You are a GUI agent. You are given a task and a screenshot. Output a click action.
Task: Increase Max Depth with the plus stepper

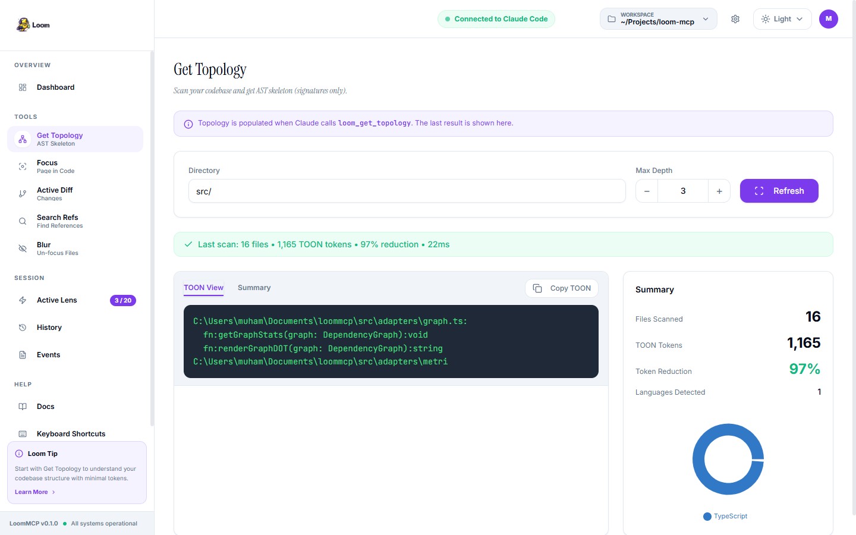point(719,191)
